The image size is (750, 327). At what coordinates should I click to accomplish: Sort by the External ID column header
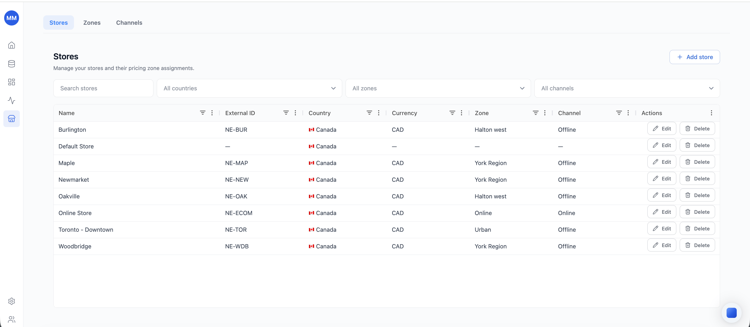[240, 113]
